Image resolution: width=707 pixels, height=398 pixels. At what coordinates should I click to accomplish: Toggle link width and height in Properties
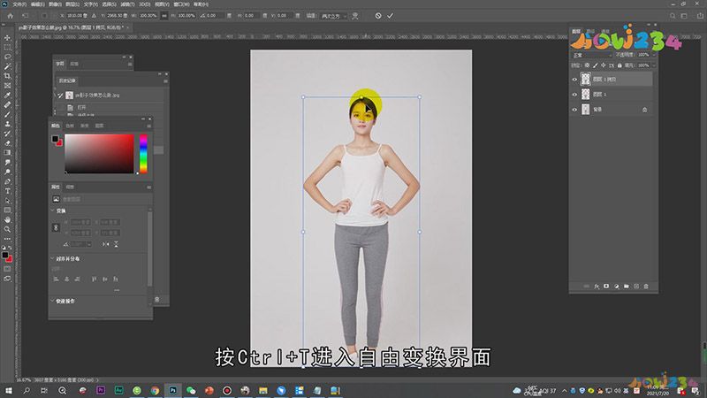(56, 227)
